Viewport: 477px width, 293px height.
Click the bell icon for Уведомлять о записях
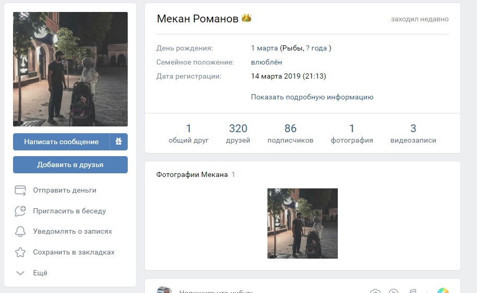[20, 232]
